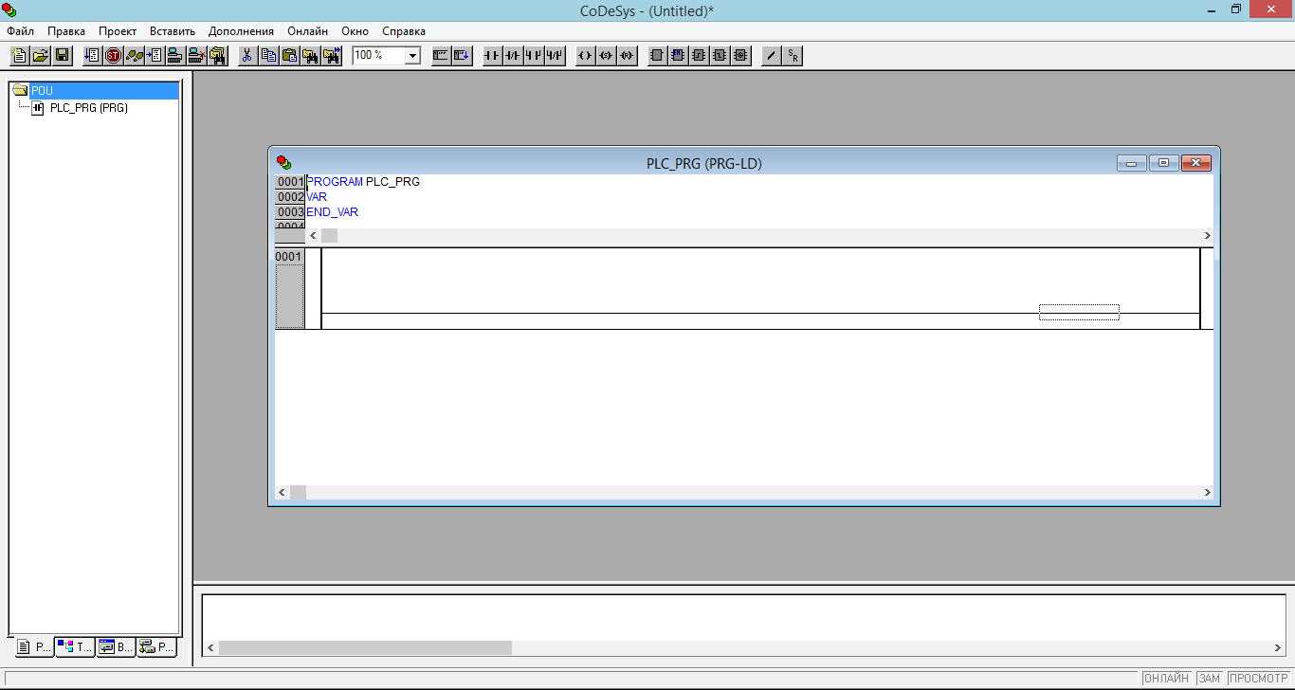Click the falling-edge box icon

pos(720,56)
